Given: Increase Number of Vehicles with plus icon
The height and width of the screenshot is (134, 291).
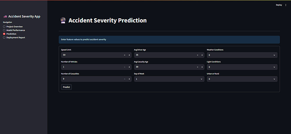Looking at the screenshot, I should [129, 67].
